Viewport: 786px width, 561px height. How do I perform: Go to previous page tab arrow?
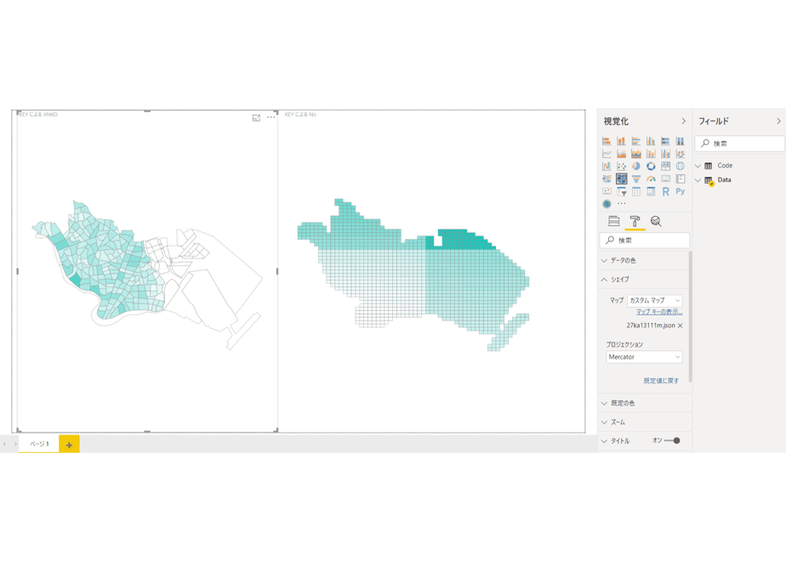click(4, 445)
